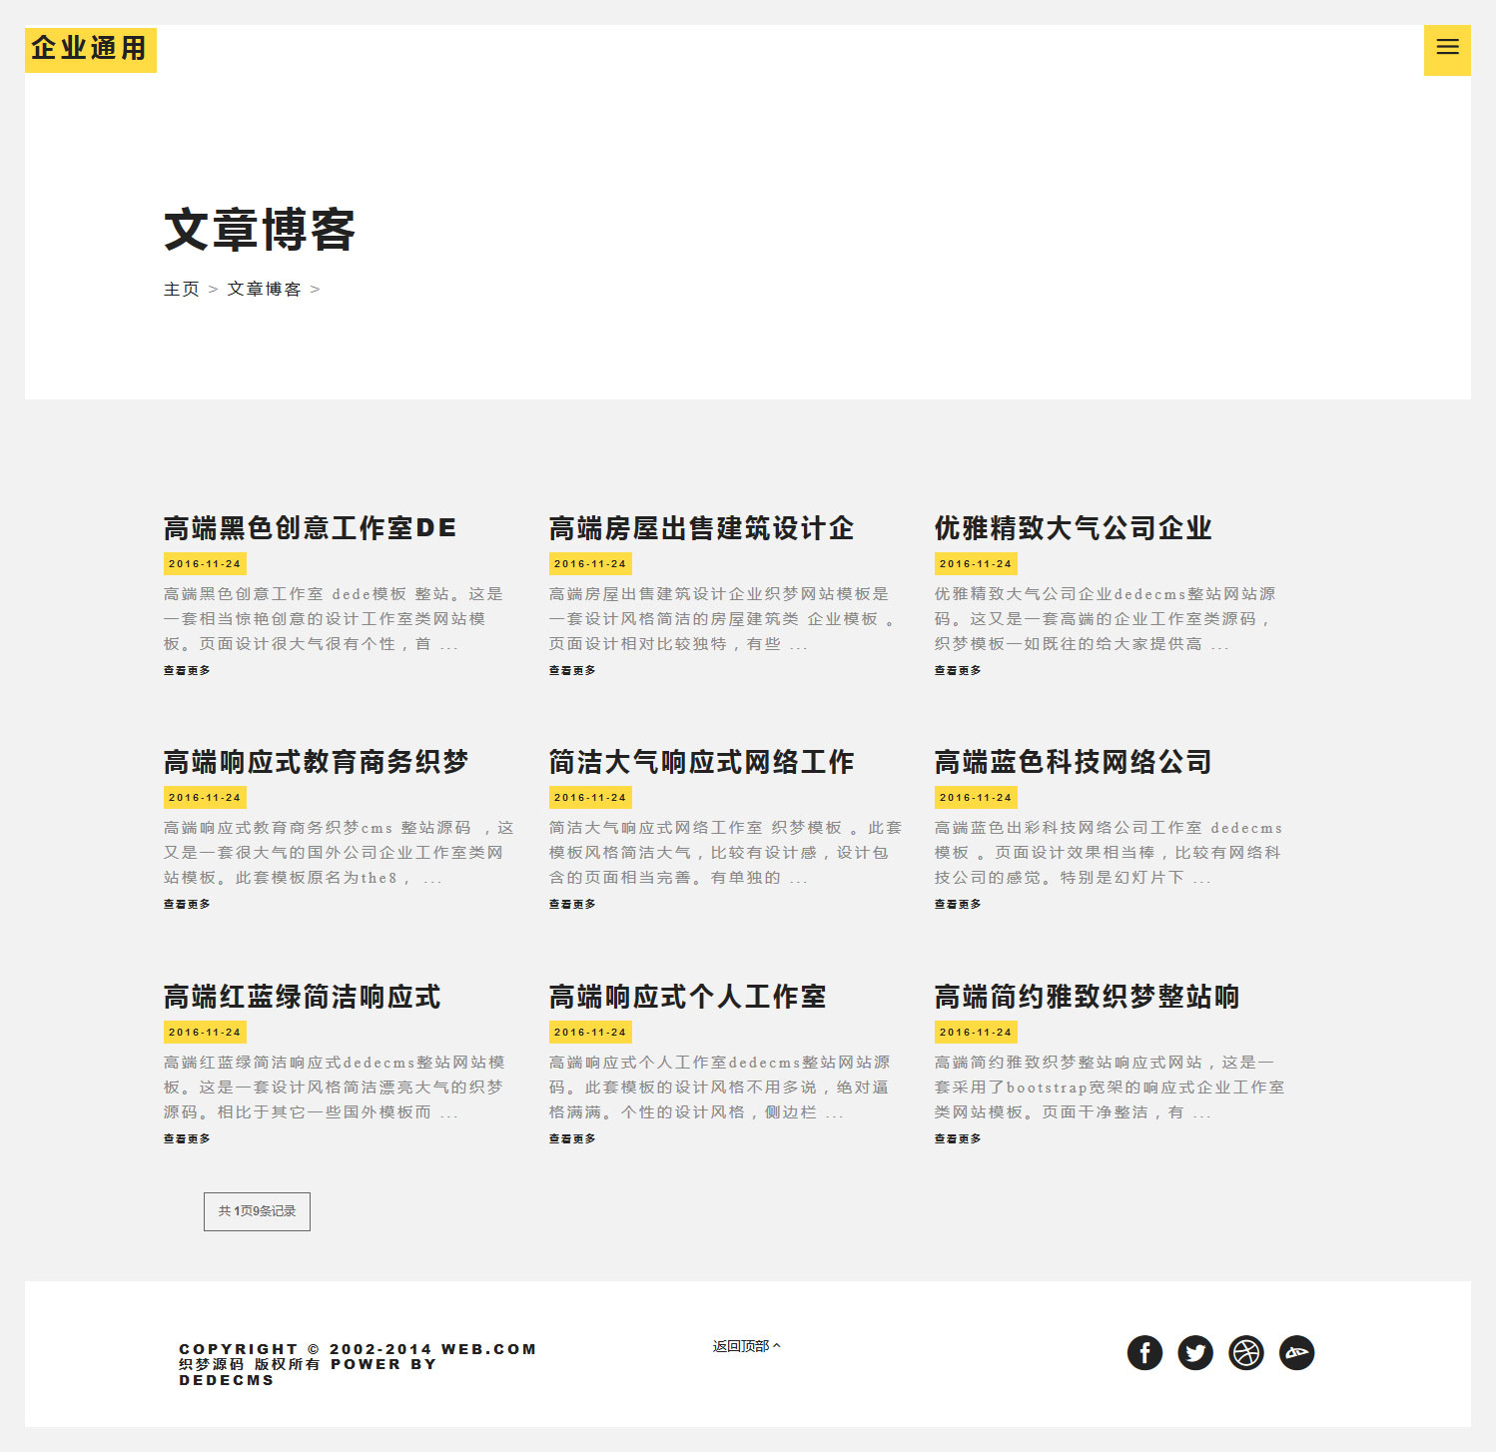1496x1452 pixels.
Task: Open article 高端响应式教育商务织梦
Action: [x=316, y=762]
